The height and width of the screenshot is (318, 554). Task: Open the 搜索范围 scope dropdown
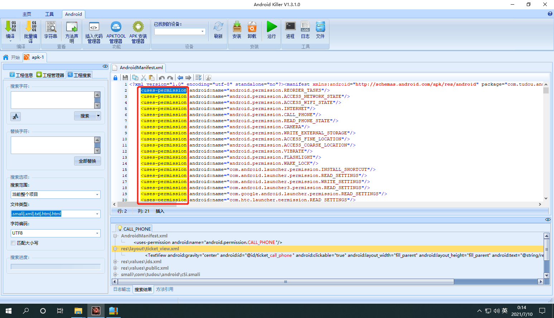point(56,194)
